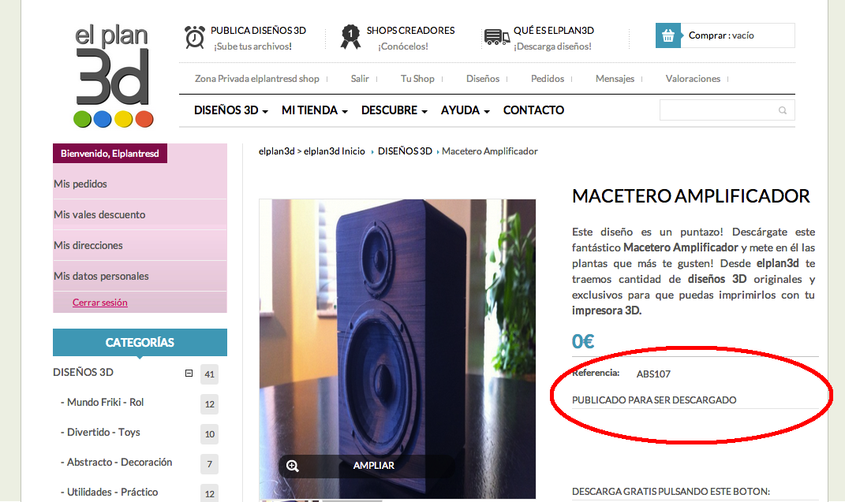The height and width of the screenshot is (502, 845).
Task: Click the search magnifier icon
Action: pyautogui.click(x=783, y=110)
